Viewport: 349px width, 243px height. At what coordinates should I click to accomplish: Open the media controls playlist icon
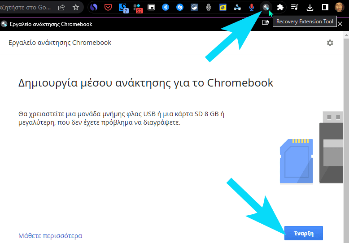tap(294, 7)
